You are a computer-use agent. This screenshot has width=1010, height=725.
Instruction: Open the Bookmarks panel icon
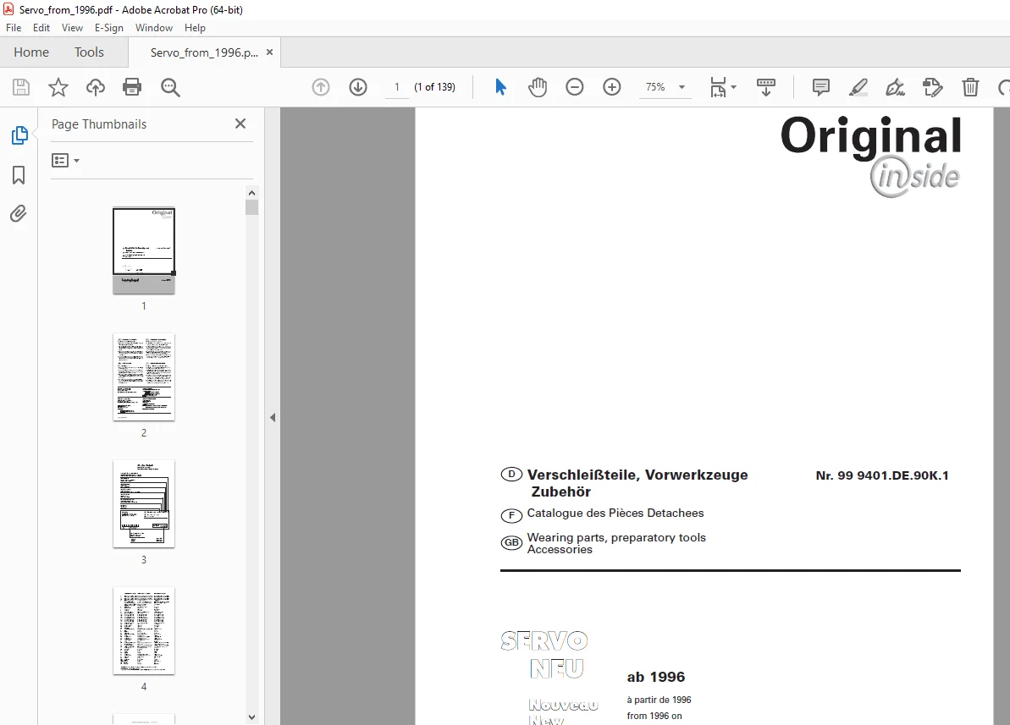[x=19, y=175]
